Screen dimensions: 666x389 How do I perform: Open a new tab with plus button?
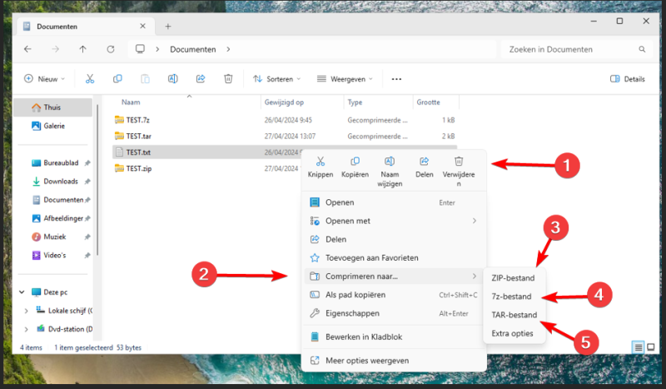point(167,26)
